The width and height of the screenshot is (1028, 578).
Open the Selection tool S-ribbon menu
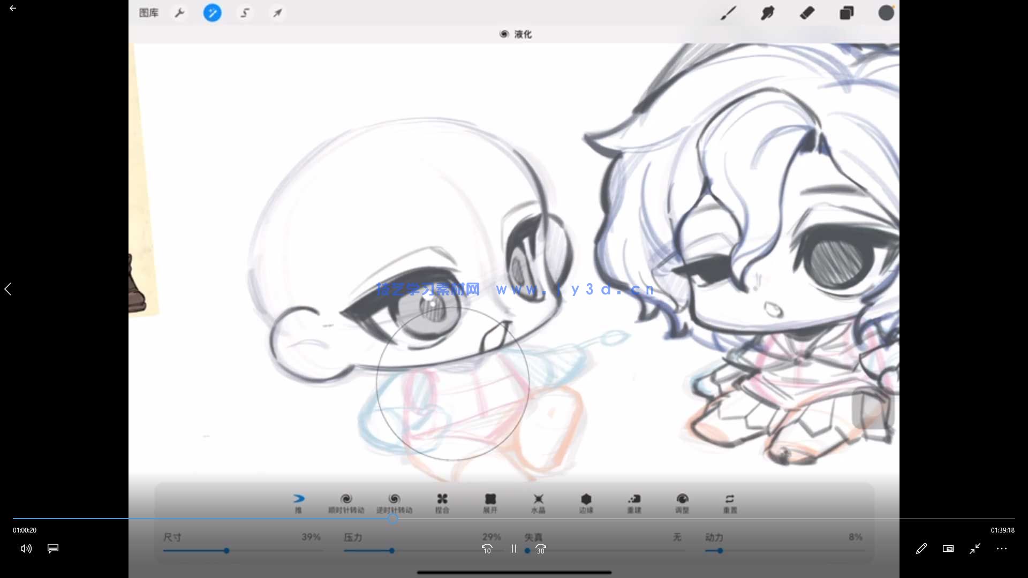tap(245, 13)
